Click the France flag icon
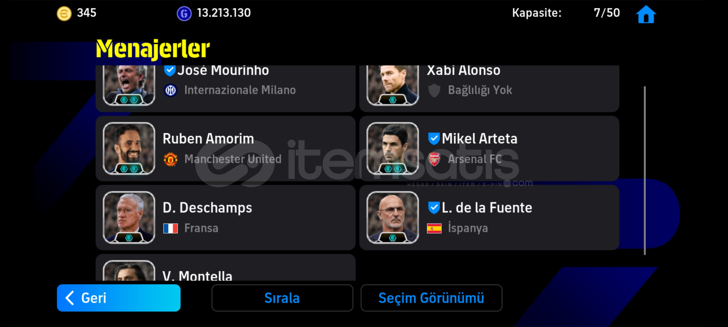This screenshot has height=327, width=728. coord(170,228)
